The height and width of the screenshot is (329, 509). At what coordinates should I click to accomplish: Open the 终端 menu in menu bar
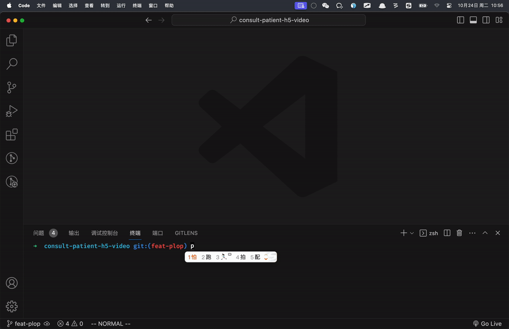tap(137, 6)
